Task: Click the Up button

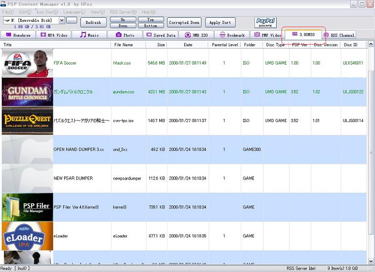Action: click(x=123, y=19)
